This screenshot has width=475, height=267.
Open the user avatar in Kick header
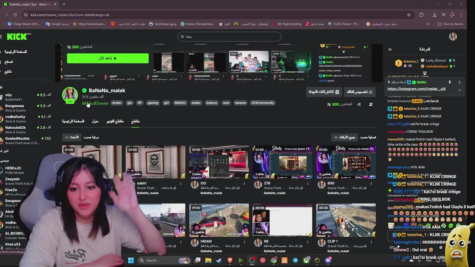(x=453, y=36)
